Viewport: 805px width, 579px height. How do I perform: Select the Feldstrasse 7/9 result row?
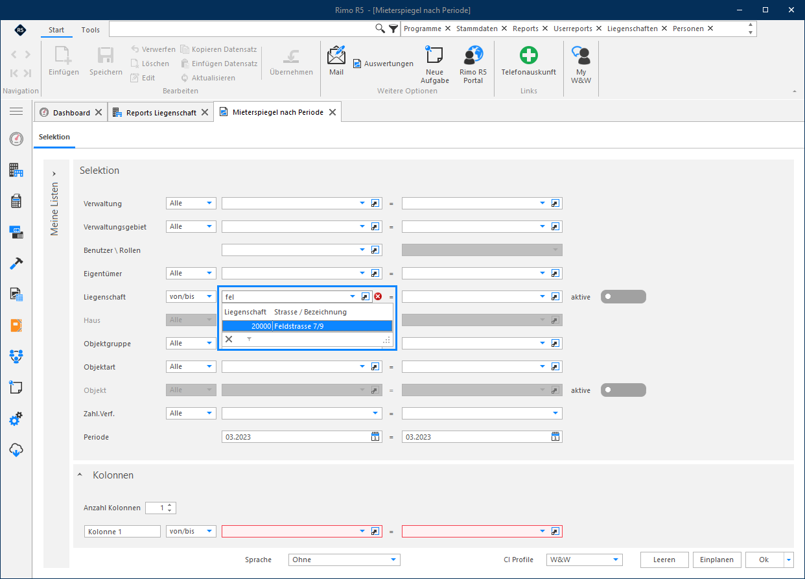point(307,326)
